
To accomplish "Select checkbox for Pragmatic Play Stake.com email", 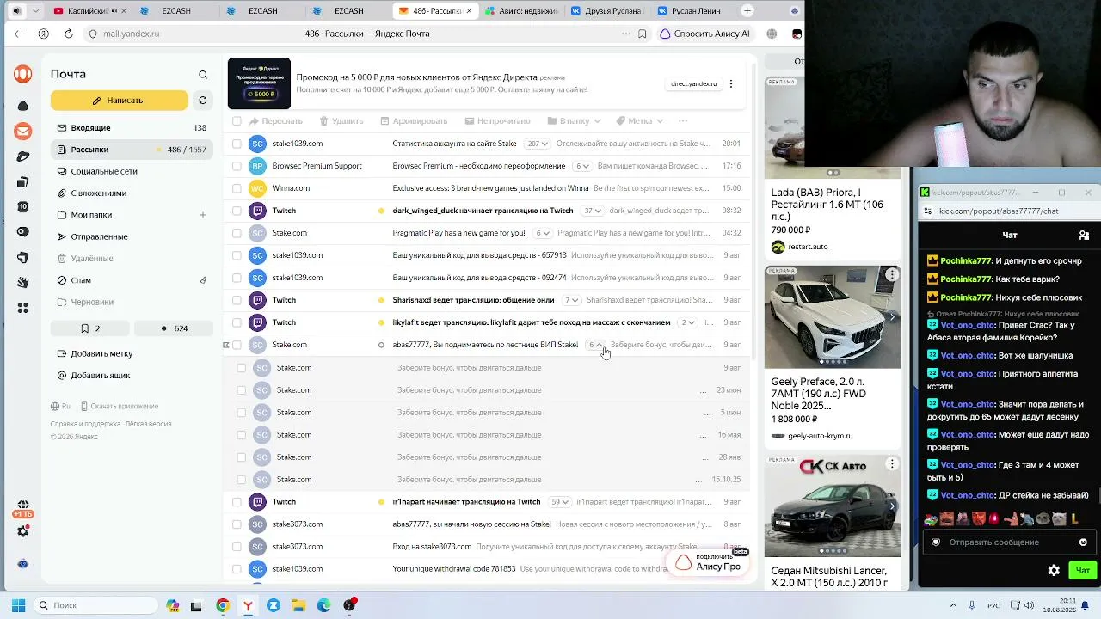I will 237,233.
